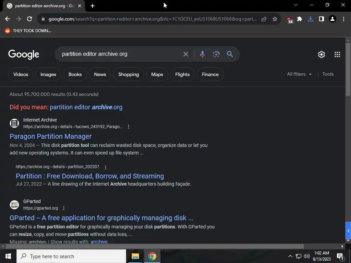Show results with arrchive

pyautogui.click(x=99, y=242)
